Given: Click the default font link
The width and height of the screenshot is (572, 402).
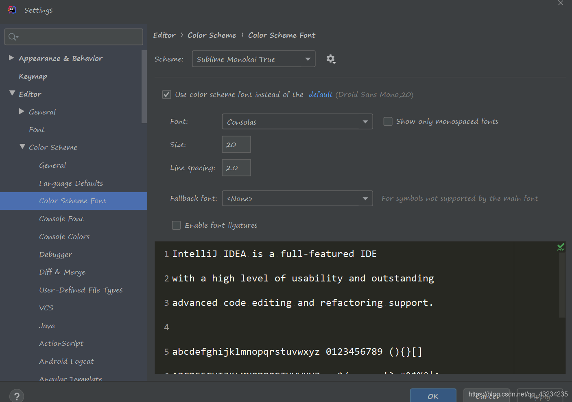Looking at the screenshot, I should [321, 94].
